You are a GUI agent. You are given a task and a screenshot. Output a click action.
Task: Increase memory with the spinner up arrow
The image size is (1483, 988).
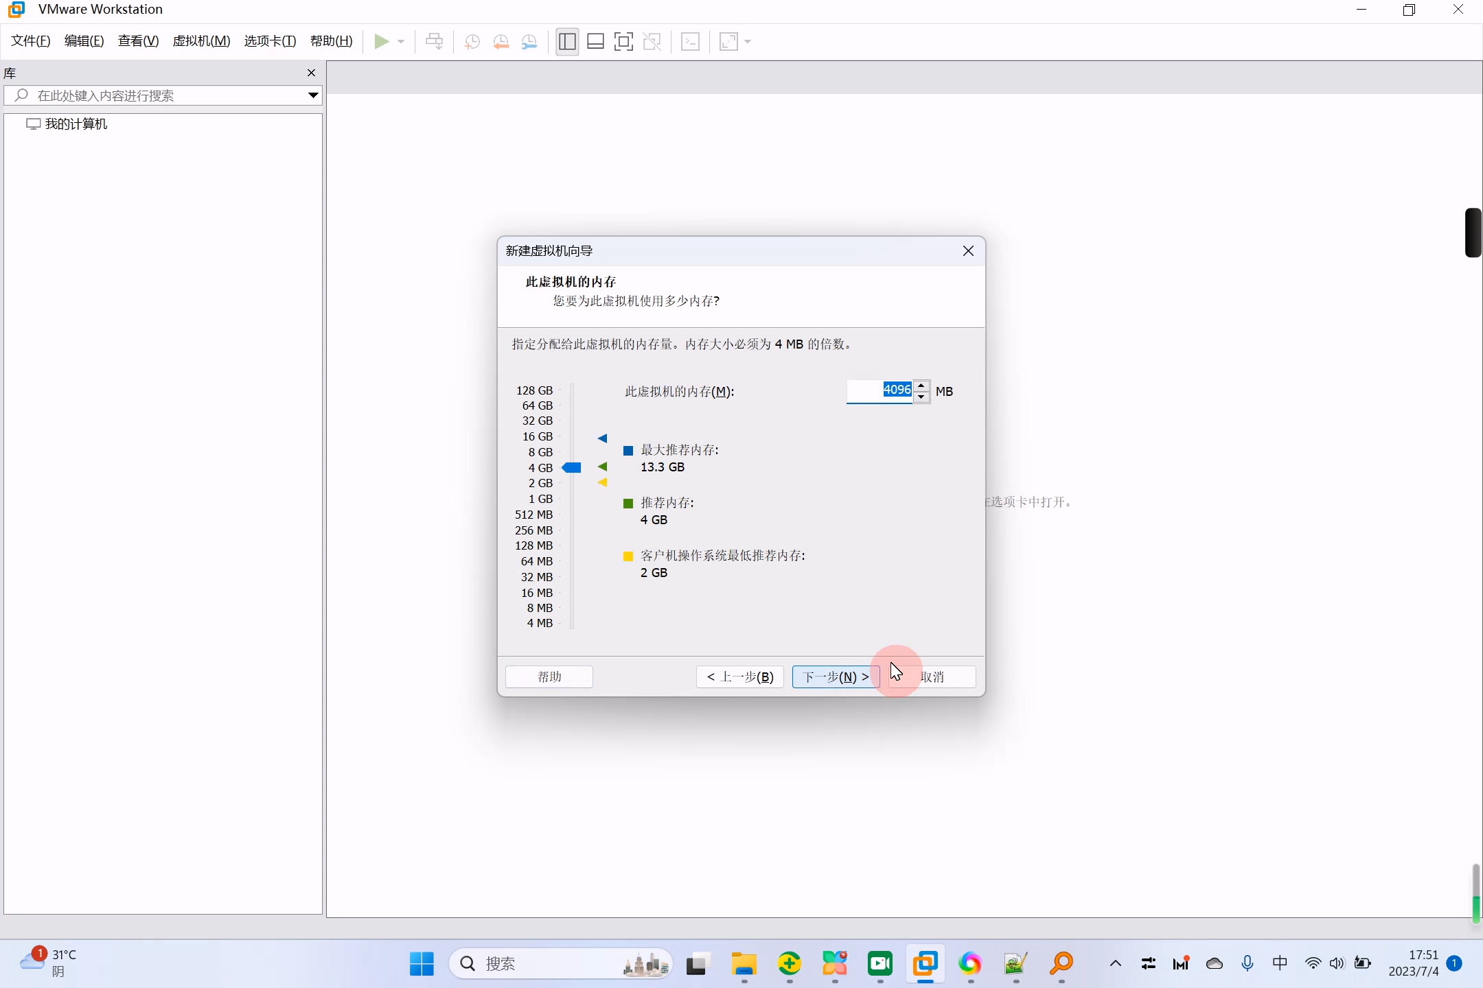[x=921, y=386]
